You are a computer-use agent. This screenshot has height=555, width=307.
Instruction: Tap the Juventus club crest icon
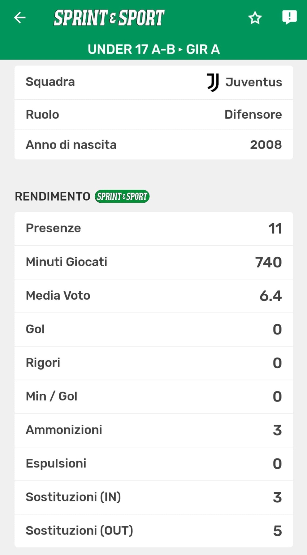213,82
